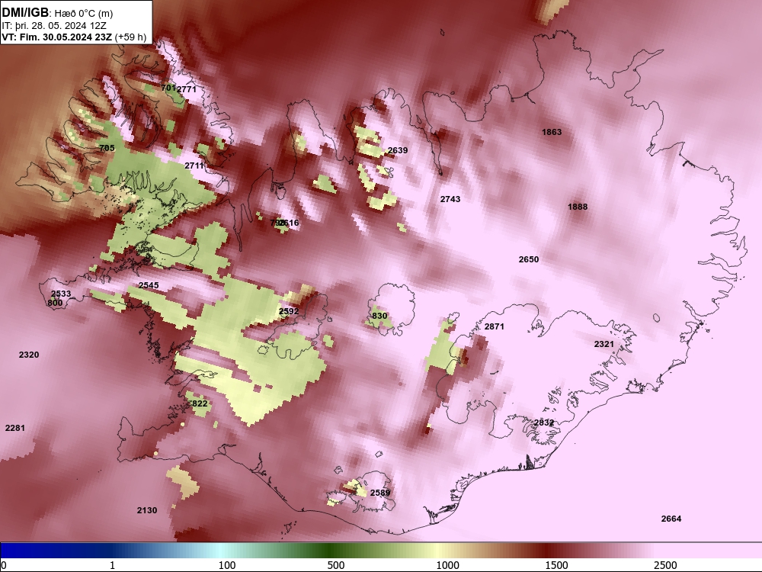This screenshot has height=572, width=762.
Task: Click the 2320 value over the sea
Action: pos(29,355)
